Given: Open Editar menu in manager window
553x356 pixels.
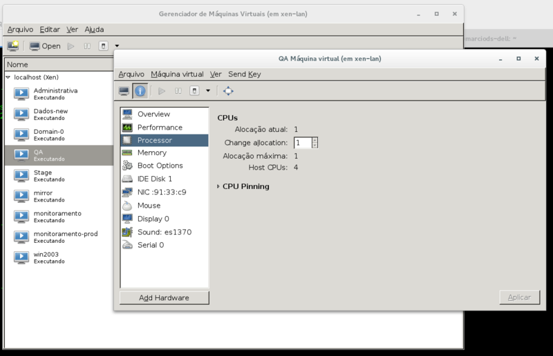Looking at the screenshot, I should (x=50, y=30).
